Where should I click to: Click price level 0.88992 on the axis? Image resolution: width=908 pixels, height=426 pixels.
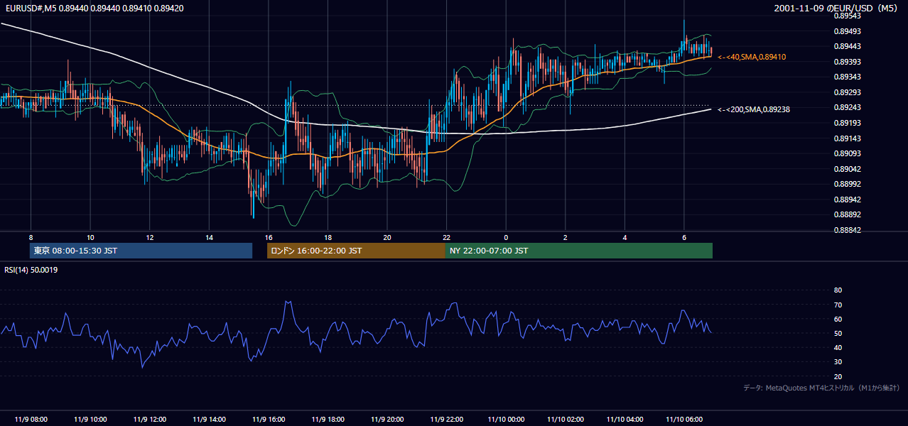[x=848, y=184]
